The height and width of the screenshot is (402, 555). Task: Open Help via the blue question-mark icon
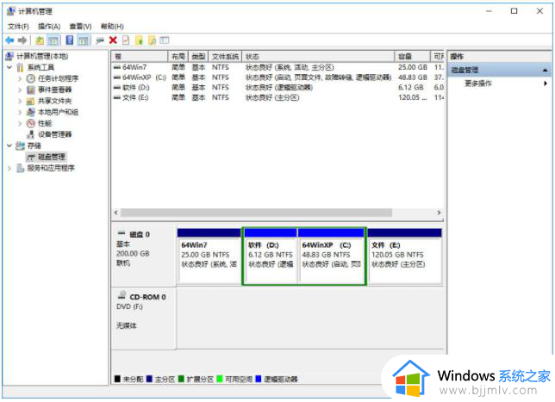(69, 40)
